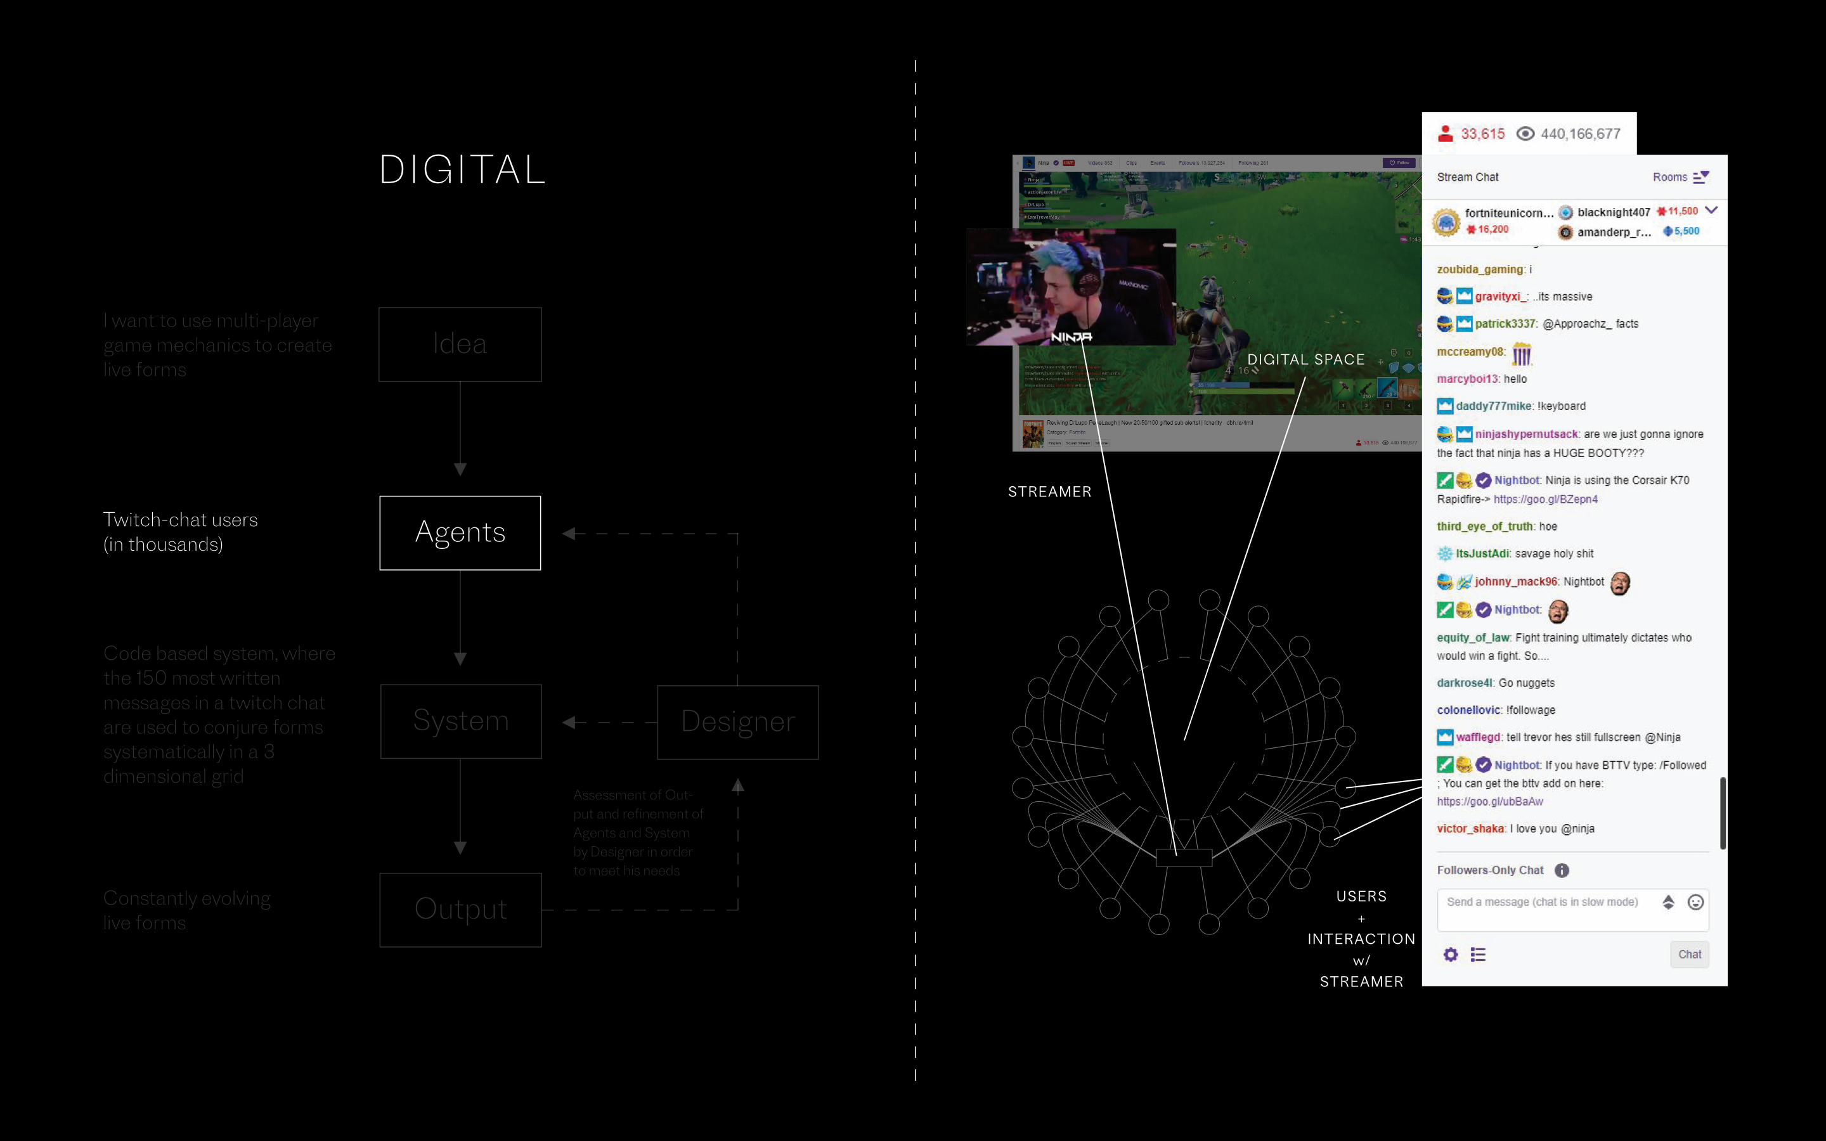Screen dimensions: 1826x1141
Task: Click username victor_shaka in chat
Action: (1470, 828)
